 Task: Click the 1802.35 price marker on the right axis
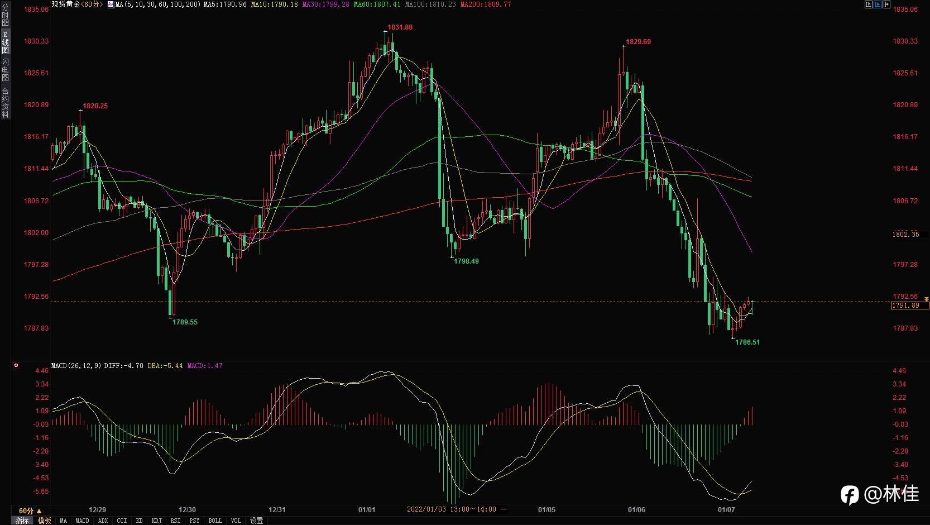point(905,235)
